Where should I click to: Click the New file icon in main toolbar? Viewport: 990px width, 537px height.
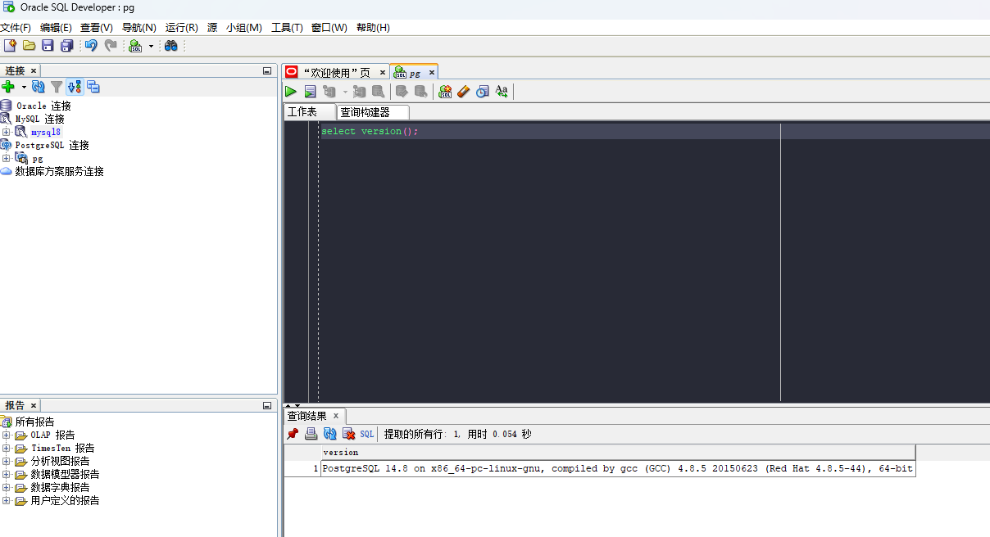point(10,46)
